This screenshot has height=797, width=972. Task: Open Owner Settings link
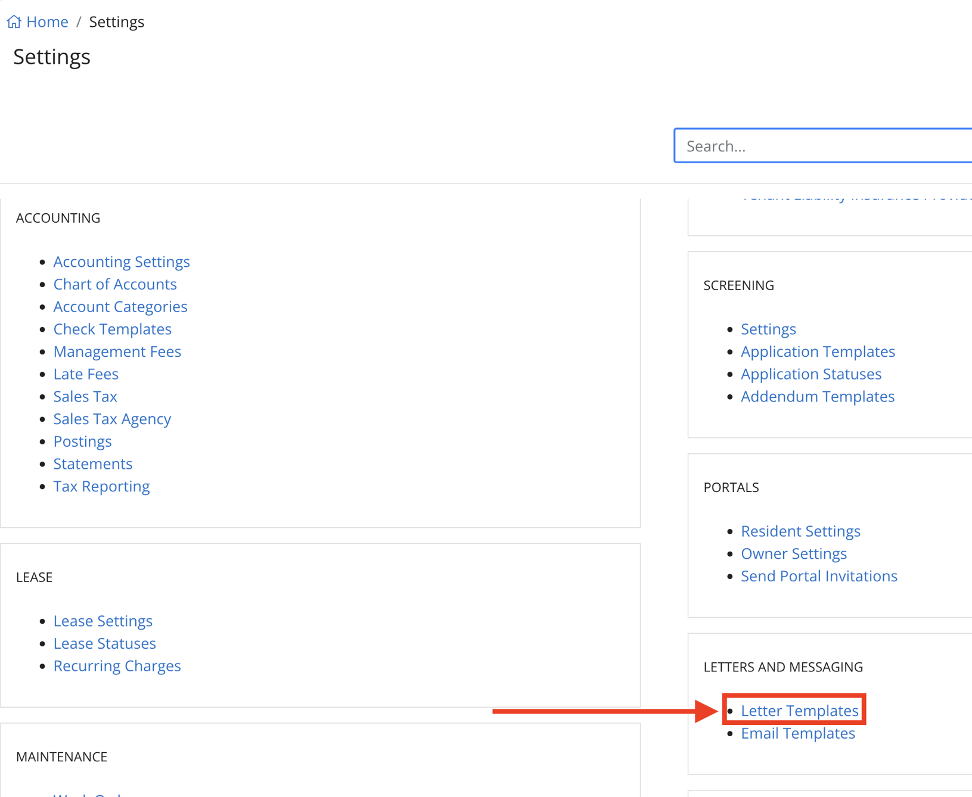(x=793, y=554)
